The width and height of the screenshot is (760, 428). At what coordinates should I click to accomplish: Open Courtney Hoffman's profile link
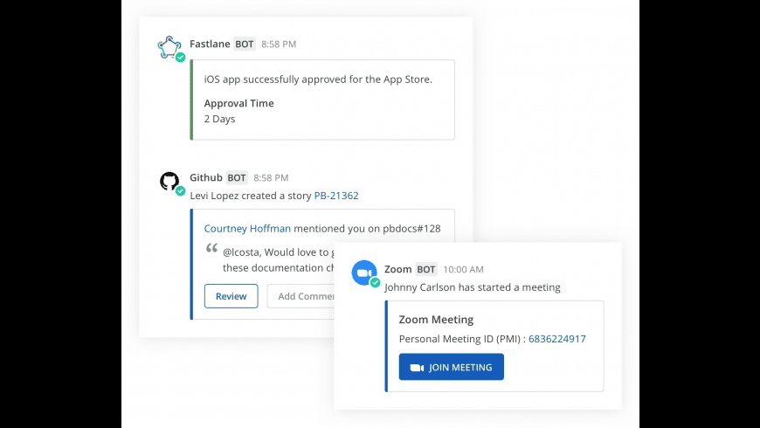click(247, 229)
